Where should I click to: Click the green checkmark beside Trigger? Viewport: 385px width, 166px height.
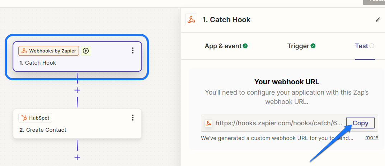[313, 46]
